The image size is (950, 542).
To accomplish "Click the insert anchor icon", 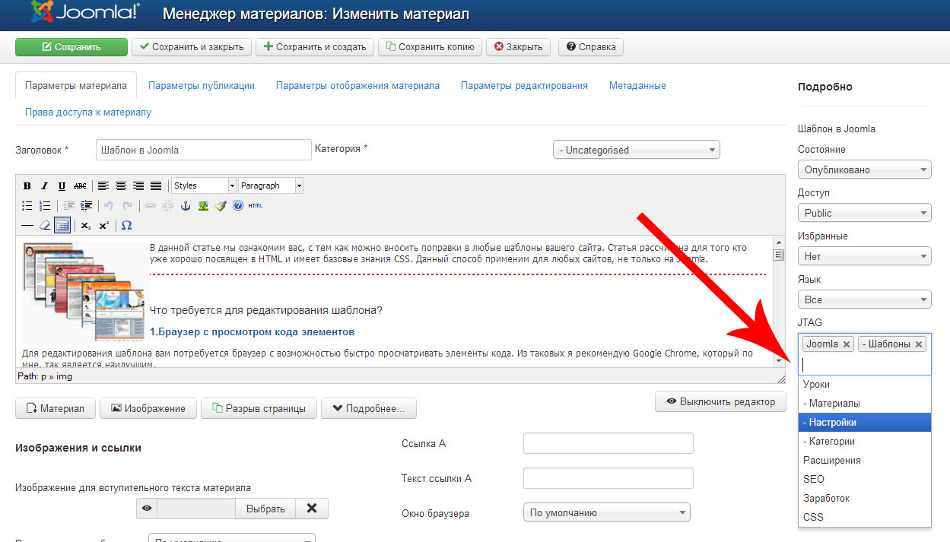I will tap(185, 206).
